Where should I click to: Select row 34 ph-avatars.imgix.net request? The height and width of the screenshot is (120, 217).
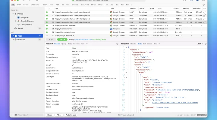(x=126, y=25)
